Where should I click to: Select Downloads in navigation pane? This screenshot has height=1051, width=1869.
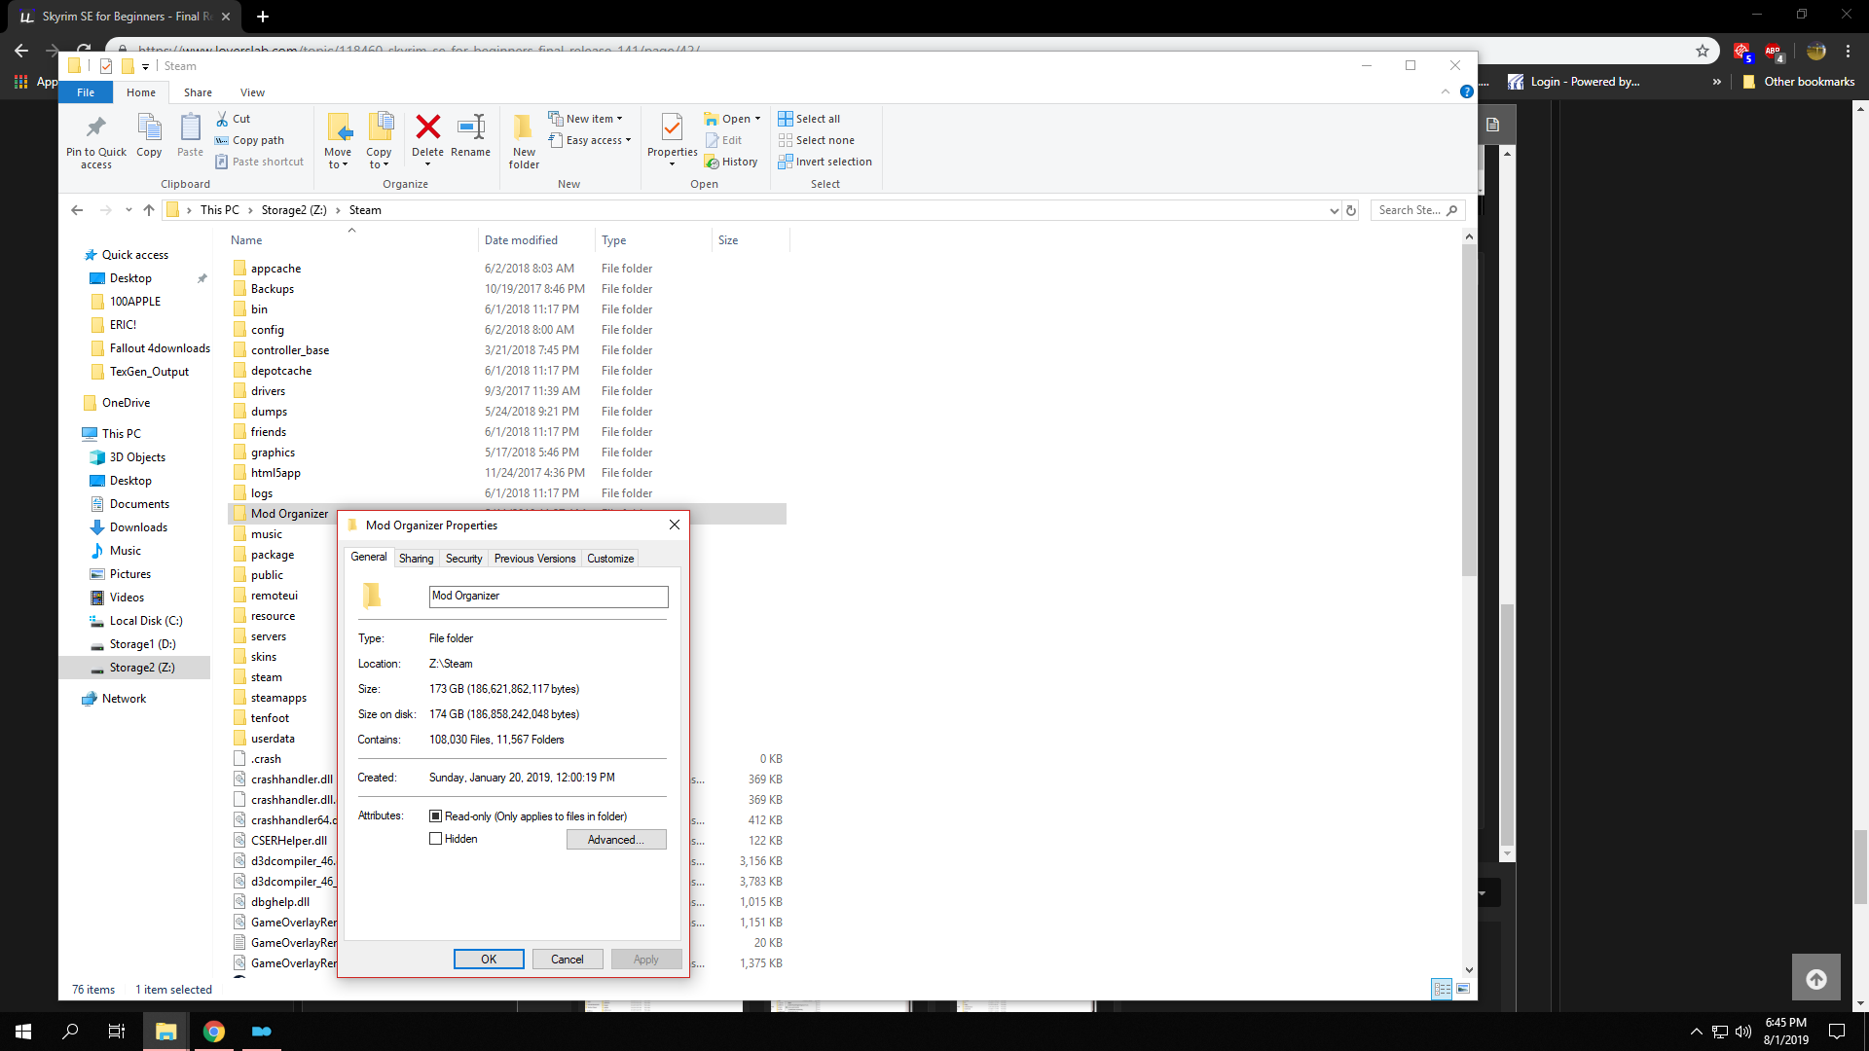[138, 527]
